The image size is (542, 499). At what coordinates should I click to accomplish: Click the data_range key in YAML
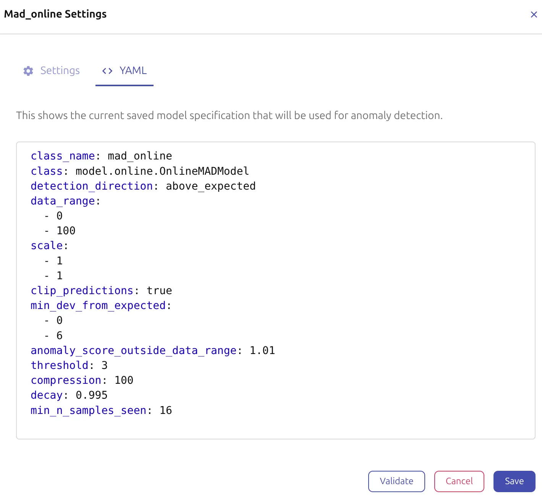pyautogui.click(x=62, y=201)
